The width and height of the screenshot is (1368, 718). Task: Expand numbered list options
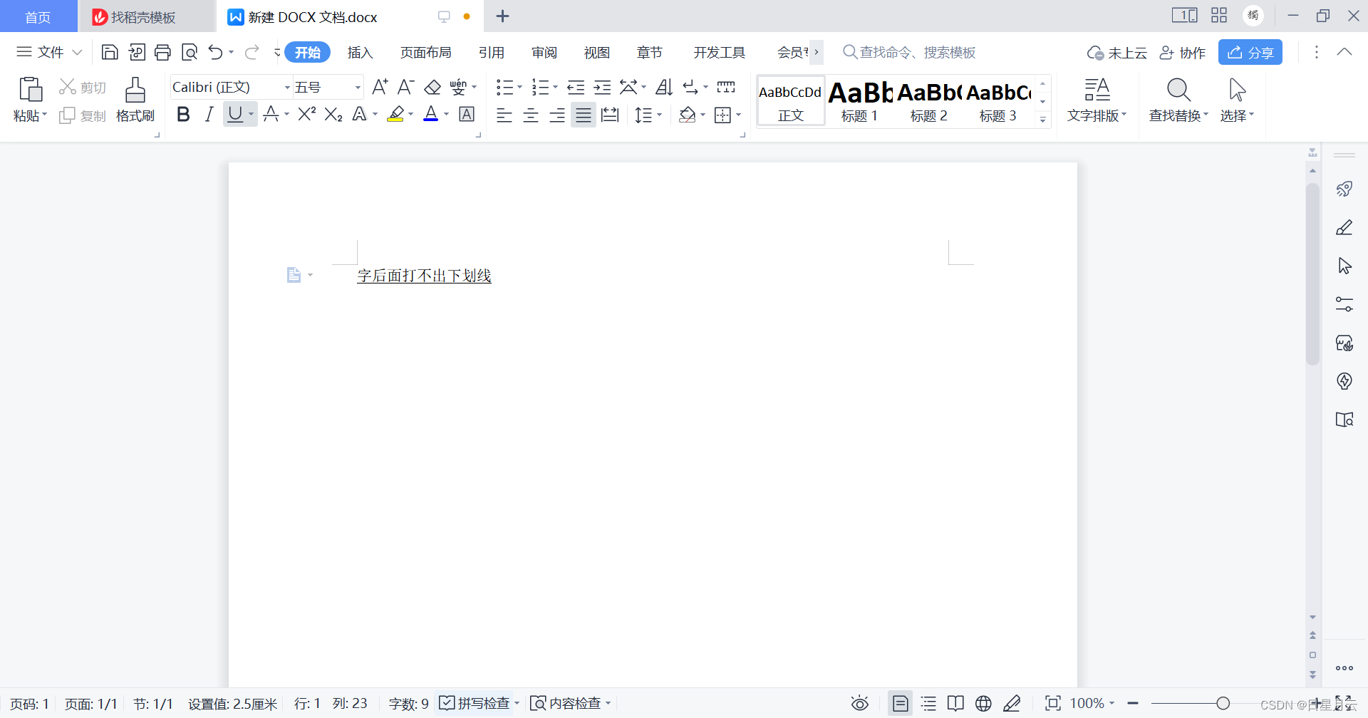point(555,87)
